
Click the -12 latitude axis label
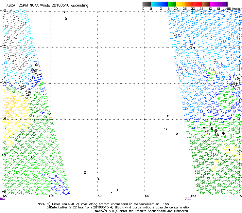(x=3, y=47)
